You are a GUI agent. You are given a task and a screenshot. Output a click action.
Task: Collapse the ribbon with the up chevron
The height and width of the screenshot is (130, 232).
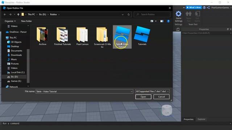[x=184, y=8]
